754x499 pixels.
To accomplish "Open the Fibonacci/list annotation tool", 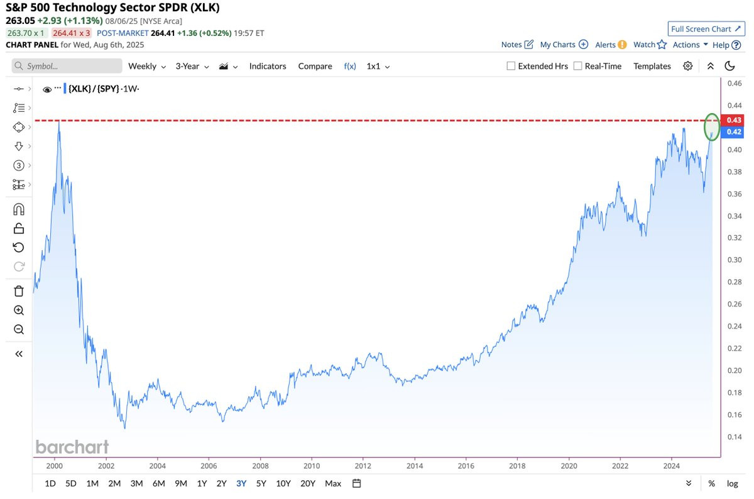I will [19, 108].
